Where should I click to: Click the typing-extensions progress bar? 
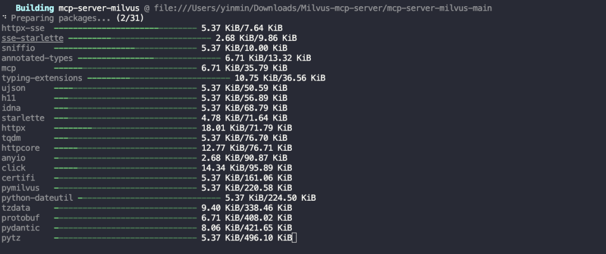[x=158, y=78]
